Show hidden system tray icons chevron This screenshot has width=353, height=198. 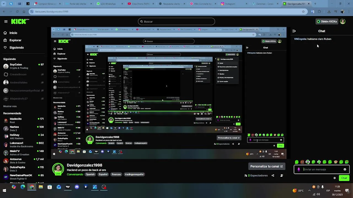309,190
